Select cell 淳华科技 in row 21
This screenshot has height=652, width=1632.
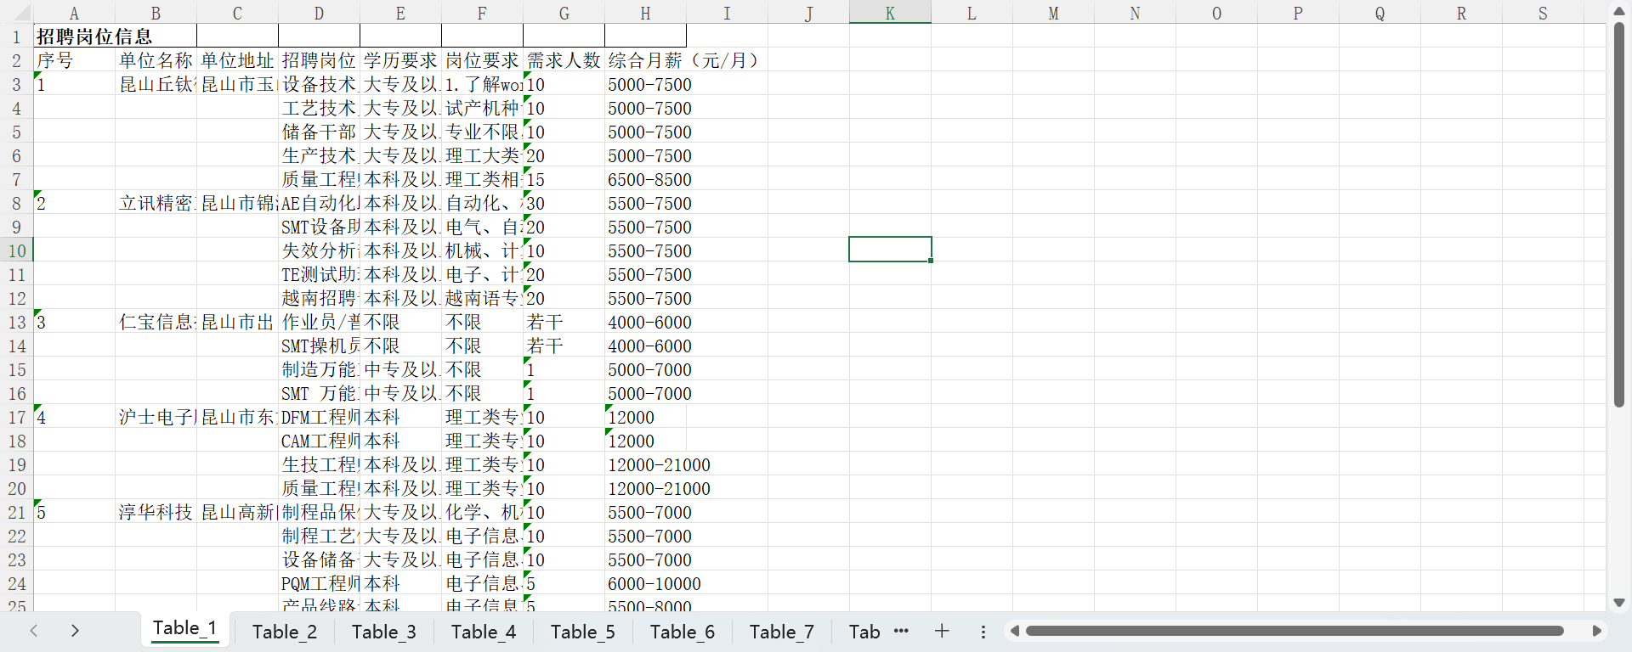(156, 512)
